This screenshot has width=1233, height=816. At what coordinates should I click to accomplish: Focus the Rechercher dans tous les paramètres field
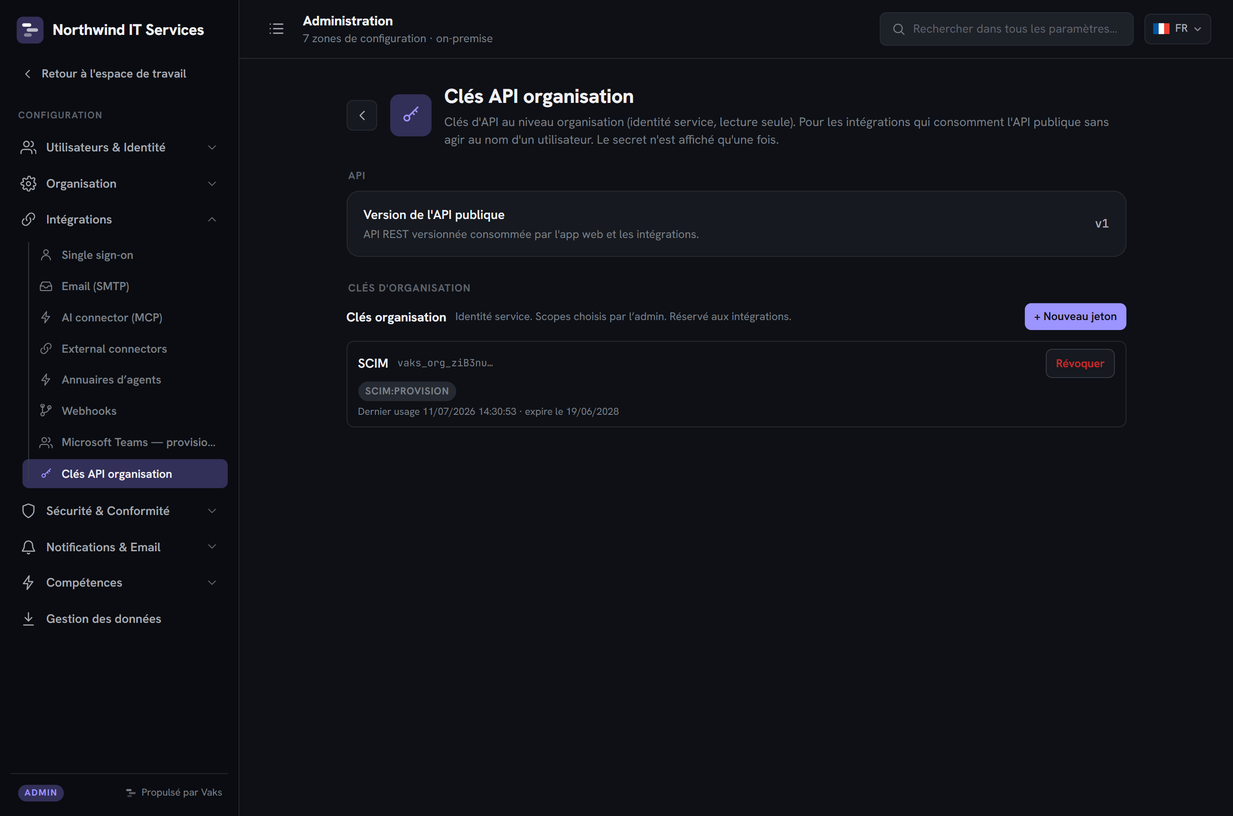(x=1006, y=29)
